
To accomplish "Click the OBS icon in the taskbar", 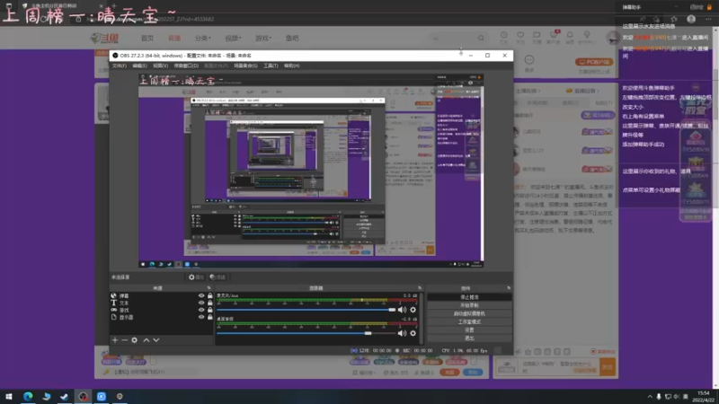I will (x=83, y=396).
